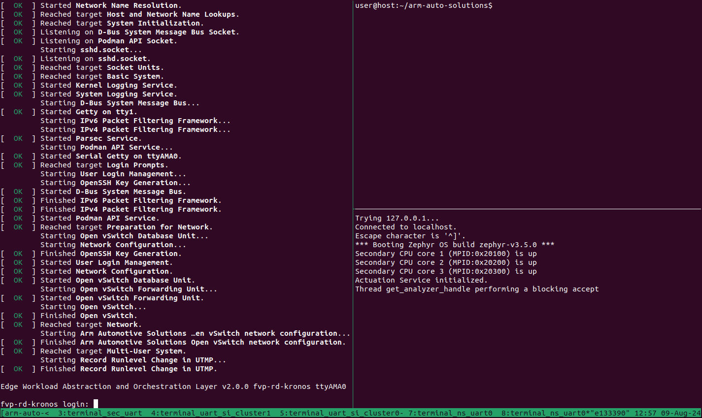Click OK status beside 'Finished OpenSSH Key Generation.'
Screen dimensions: 702x418
(x=18, y=254)
